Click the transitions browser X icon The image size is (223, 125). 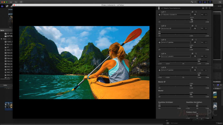click(x=221, y=85)
